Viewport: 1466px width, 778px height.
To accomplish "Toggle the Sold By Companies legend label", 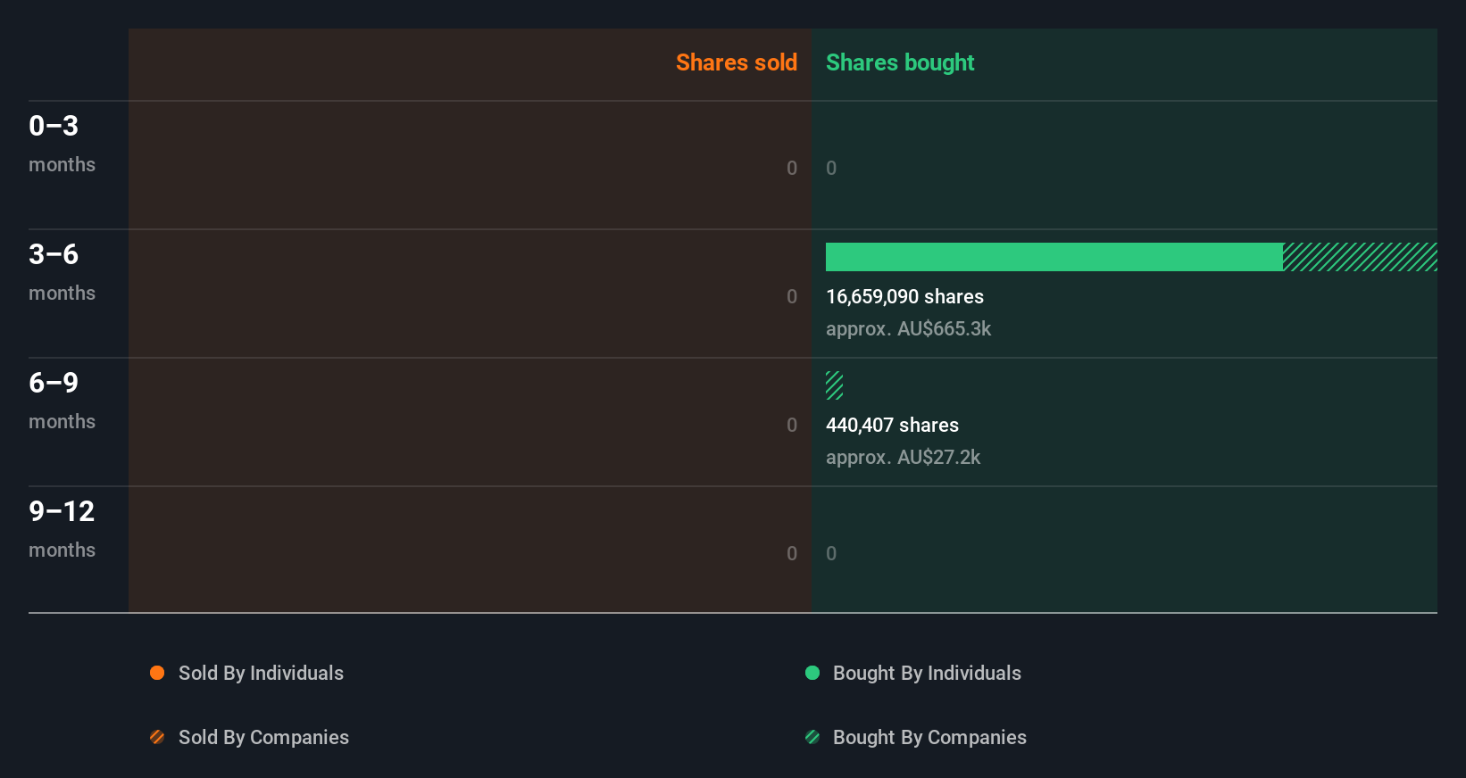I will pyautogui.click(x=263, y=737).
